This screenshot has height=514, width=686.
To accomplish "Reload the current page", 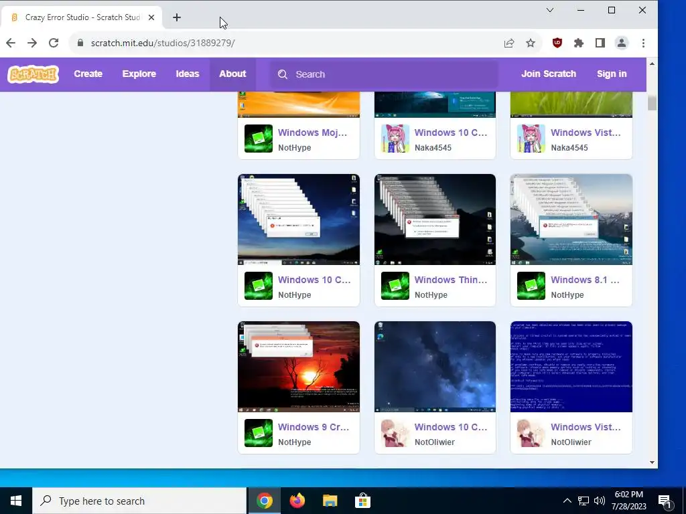I will (54, 43).
